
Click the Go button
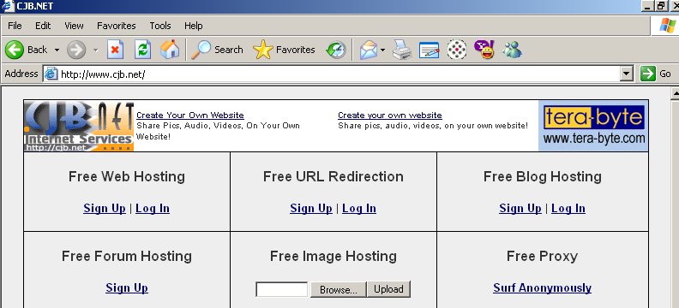[656, 74]
